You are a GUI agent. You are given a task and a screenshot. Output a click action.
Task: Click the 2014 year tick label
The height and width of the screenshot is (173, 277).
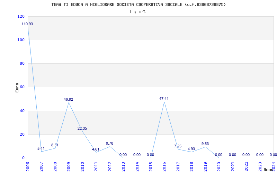(137, 166)
